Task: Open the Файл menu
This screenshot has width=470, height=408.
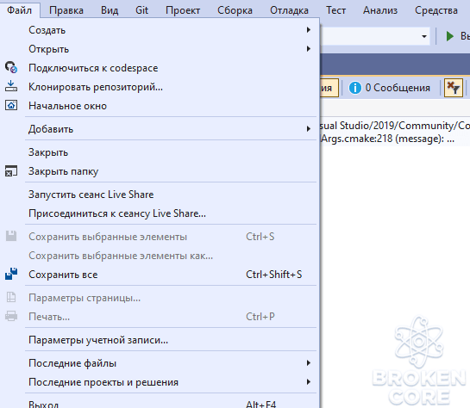Action: tap(20, 10)
